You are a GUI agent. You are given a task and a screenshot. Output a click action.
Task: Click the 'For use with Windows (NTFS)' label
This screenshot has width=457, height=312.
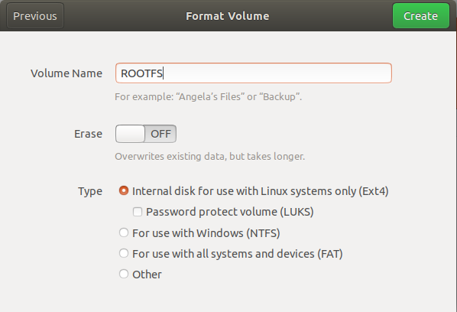tap(206, 233)
